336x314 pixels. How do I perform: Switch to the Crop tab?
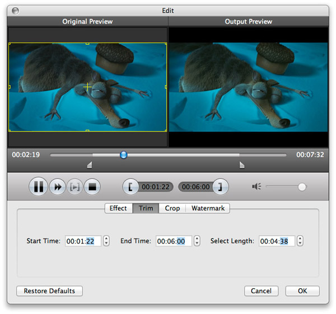pos(172,208)
